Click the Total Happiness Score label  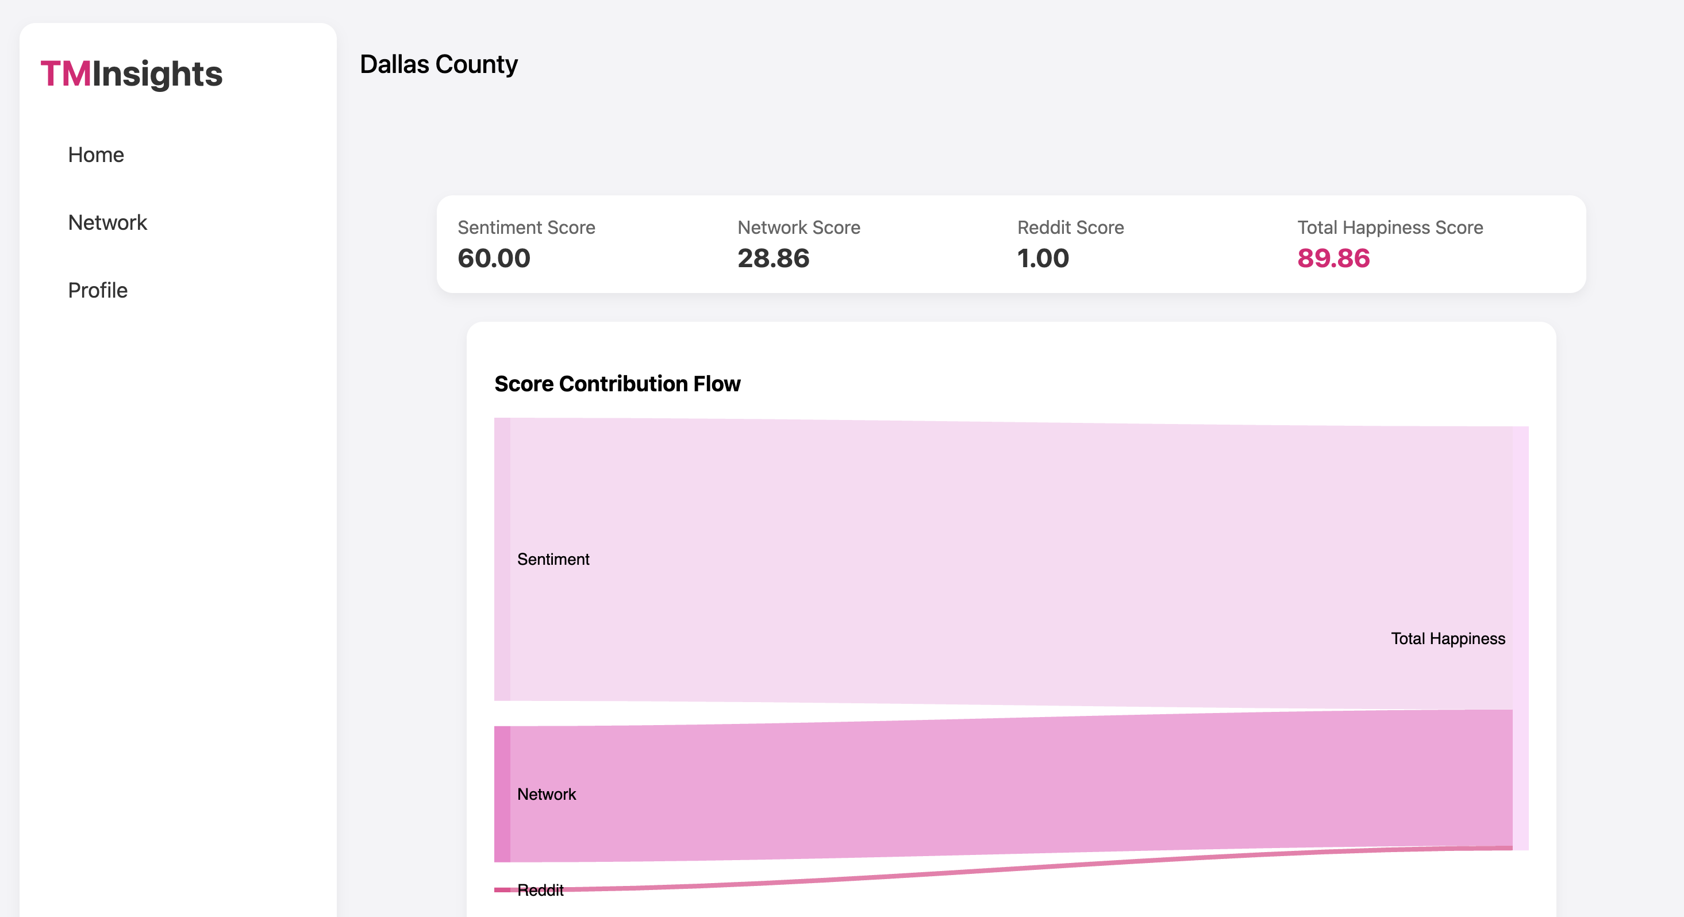tap(1390, 228)
